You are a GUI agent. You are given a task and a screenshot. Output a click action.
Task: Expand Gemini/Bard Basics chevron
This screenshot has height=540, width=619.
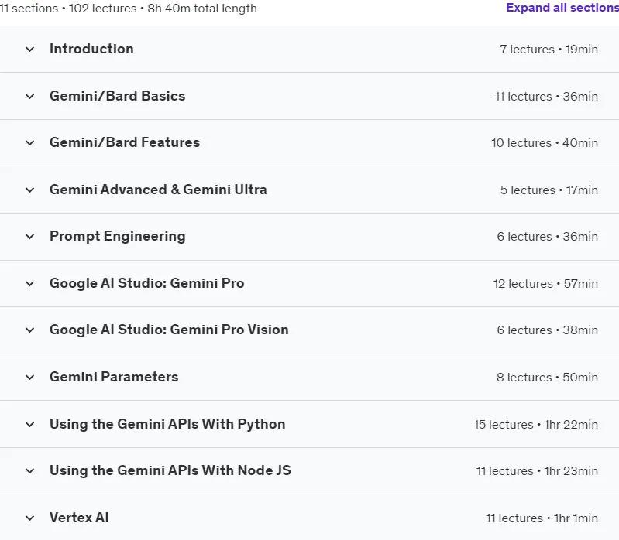[x=29, y=96]
